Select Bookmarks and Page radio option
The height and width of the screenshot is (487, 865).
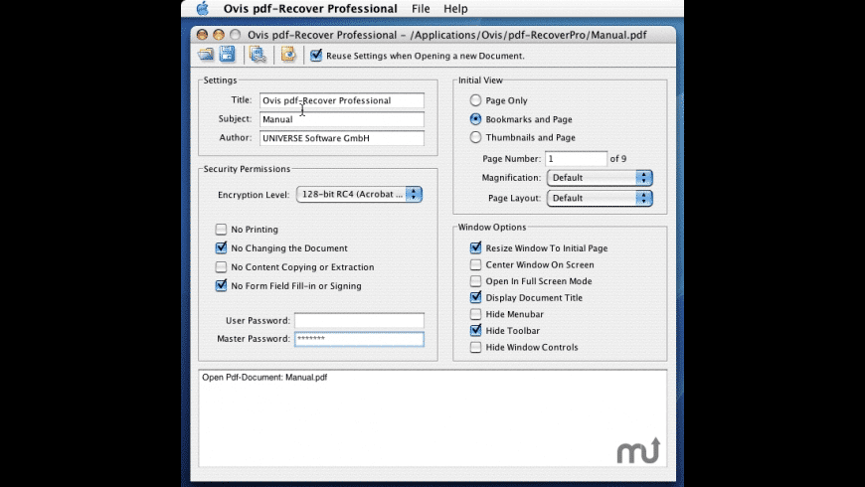[475, 118]
